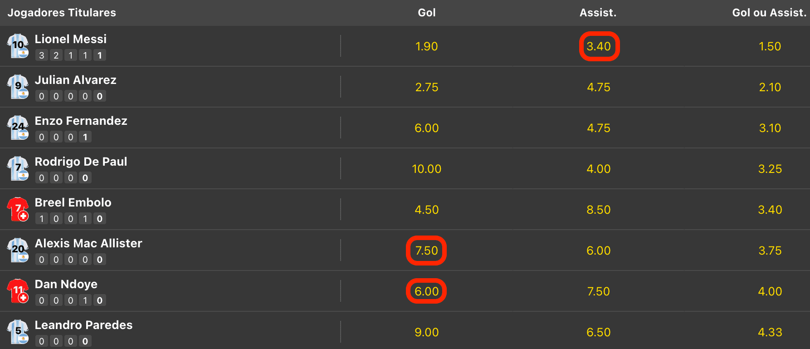
Task: Select Mac Allister's 7.50 goal odds
Action: coord(426,251)
